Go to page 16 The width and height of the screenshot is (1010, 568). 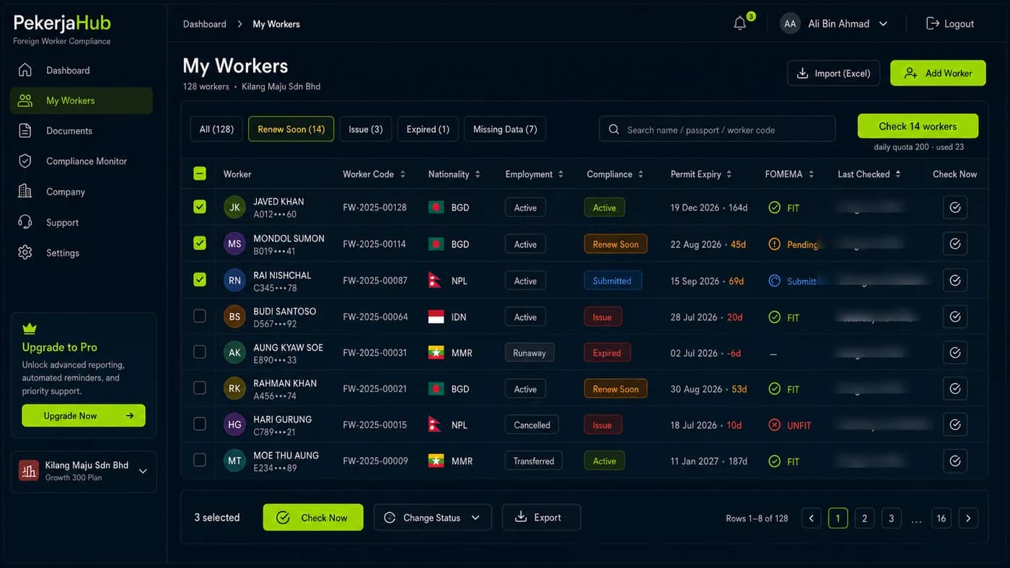point(941,518)
